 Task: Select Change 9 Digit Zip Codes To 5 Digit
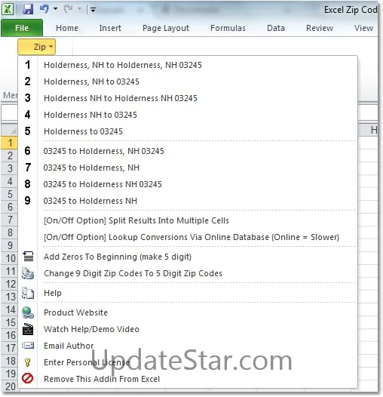(188, 273)
